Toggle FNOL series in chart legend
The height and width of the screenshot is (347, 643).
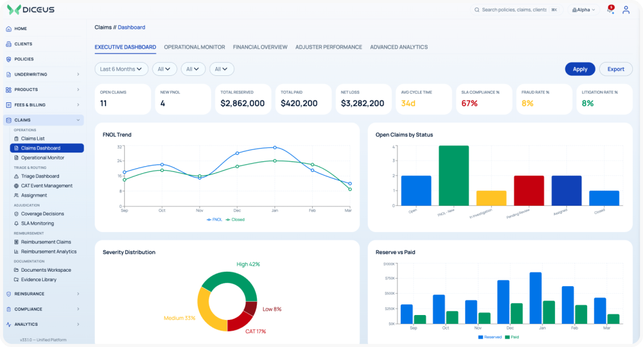(x=214, y=220)
